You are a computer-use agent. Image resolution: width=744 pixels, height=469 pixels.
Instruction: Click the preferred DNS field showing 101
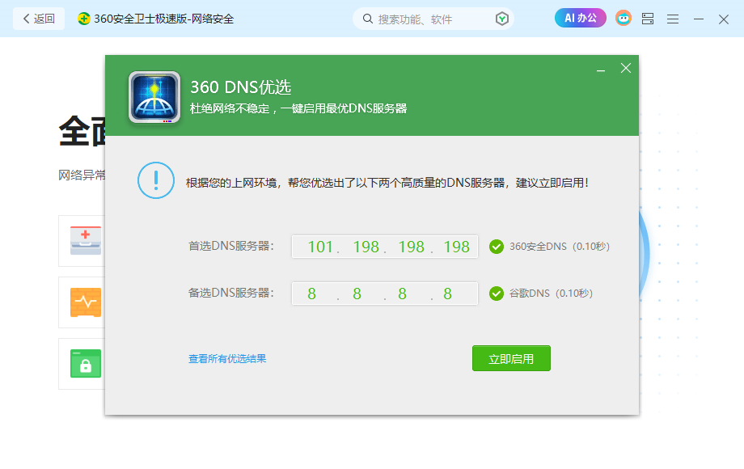click(384, 247)
